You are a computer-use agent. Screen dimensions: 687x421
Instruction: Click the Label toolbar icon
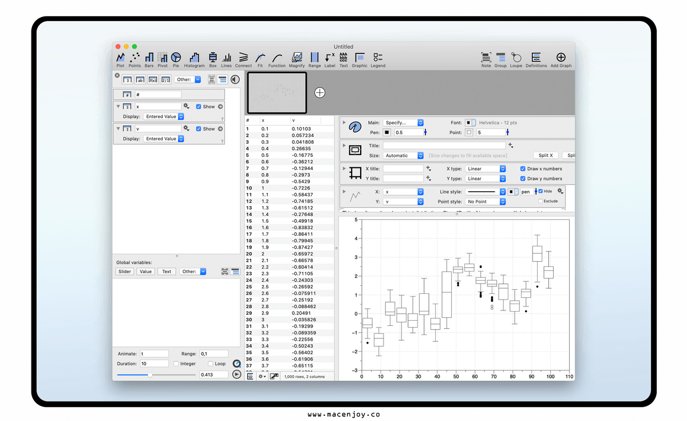tap(330, 59)
